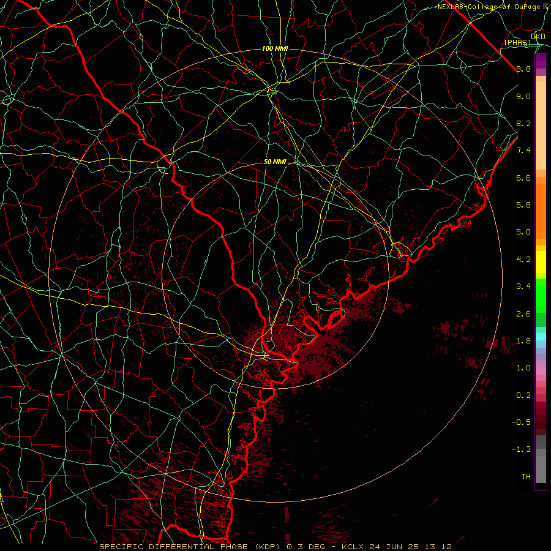551x551 pixels.
Task: Select the 8.2 value on the color scale
Action: click(x=523, y=124)
